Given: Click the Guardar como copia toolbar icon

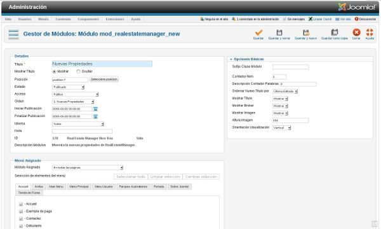Looking at the screenshot, I should coord(335,32).
